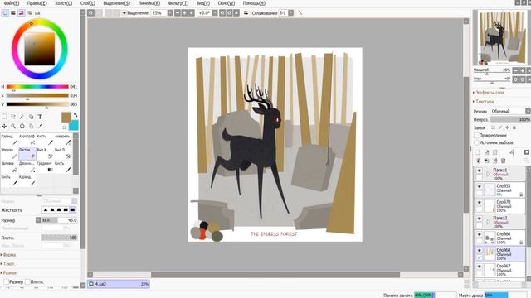
Task: Zoom out using the minus button
Action: pos(177,13)
